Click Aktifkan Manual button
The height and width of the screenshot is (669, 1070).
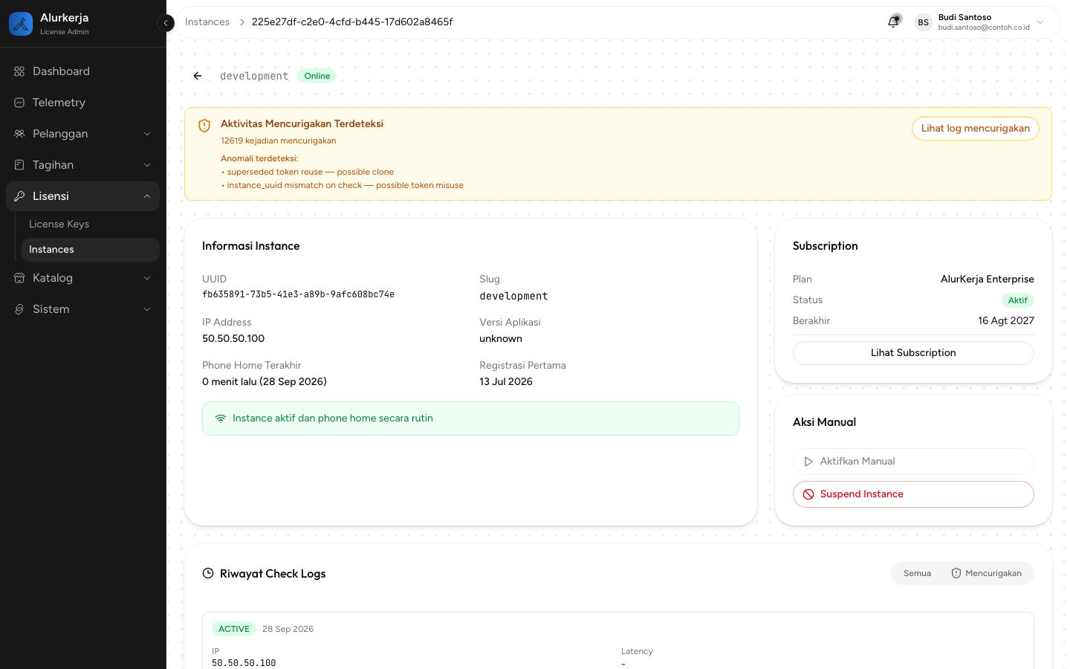click(x=913, y=462)
